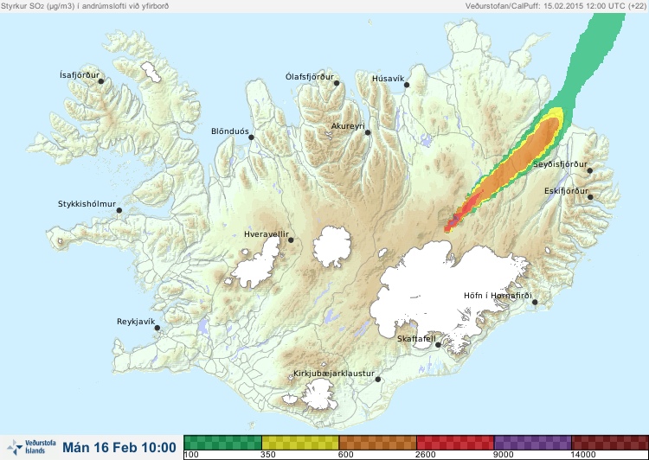Viewport: 649px width, 460px height.
Task: Click the 'Akureyri' label text
Action: coord(348,126)
